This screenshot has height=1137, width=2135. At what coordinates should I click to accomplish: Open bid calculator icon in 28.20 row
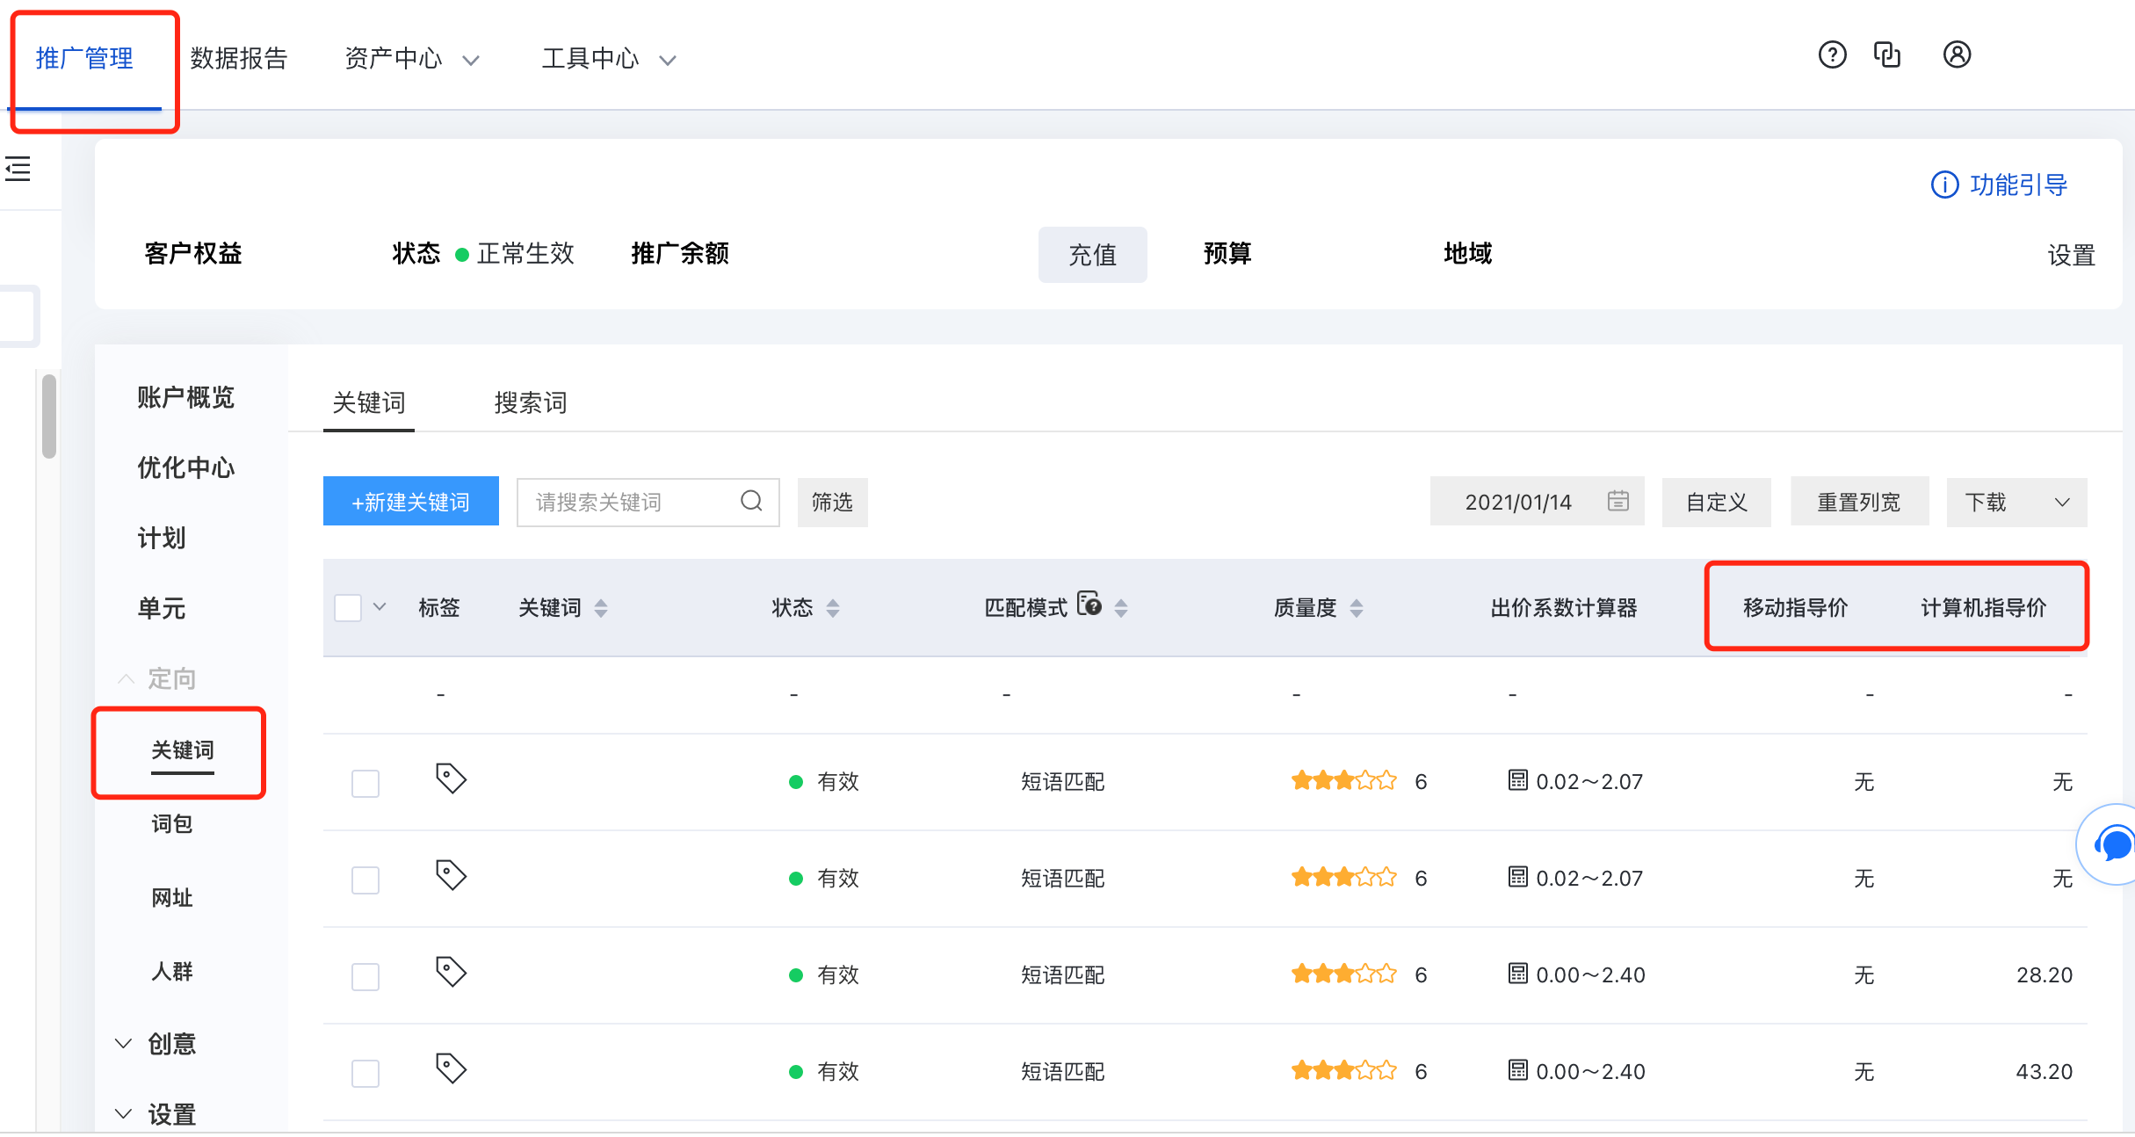1517,973
